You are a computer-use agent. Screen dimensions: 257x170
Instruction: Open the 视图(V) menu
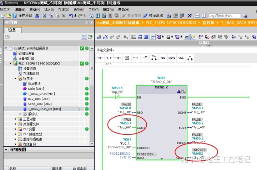point(35,10)
